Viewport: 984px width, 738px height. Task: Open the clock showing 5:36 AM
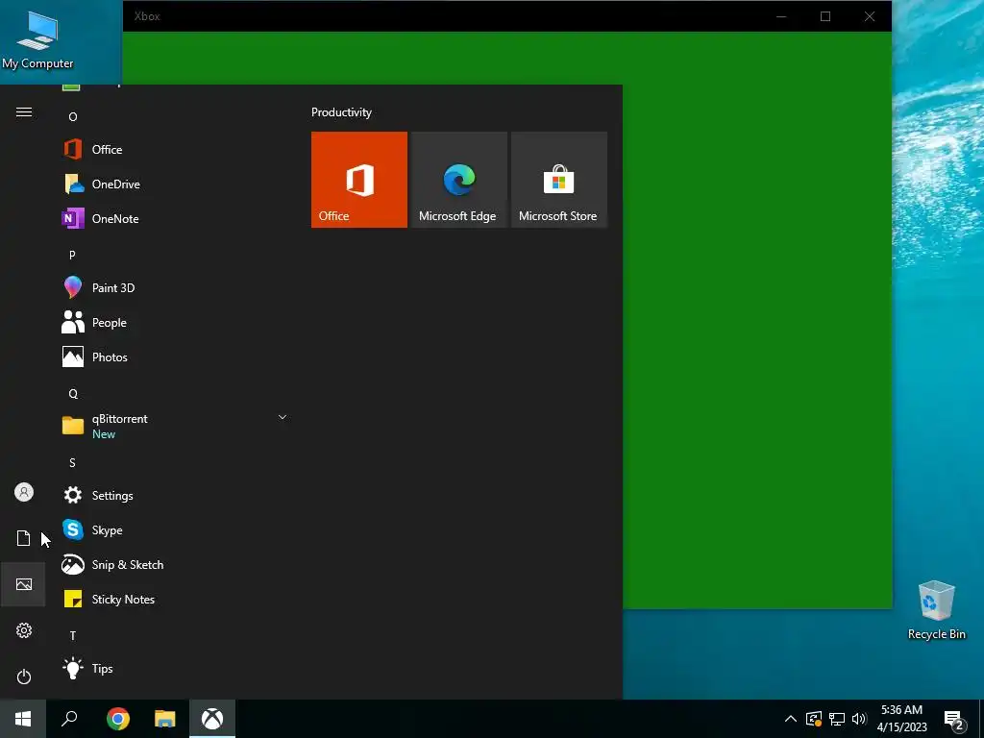(x=901, y=719)
